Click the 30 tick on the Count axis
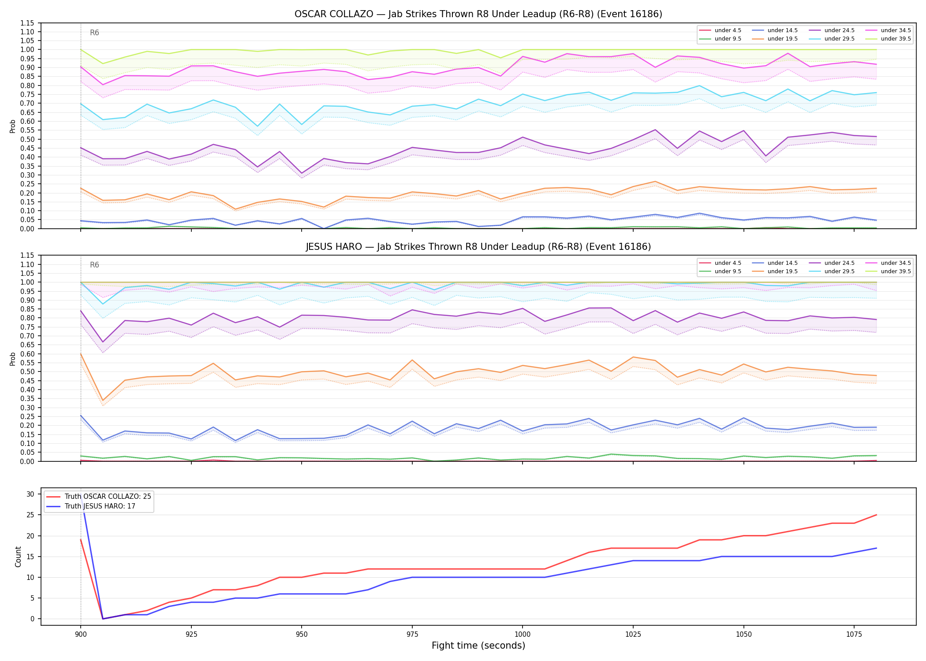 [x=30, y=494]
